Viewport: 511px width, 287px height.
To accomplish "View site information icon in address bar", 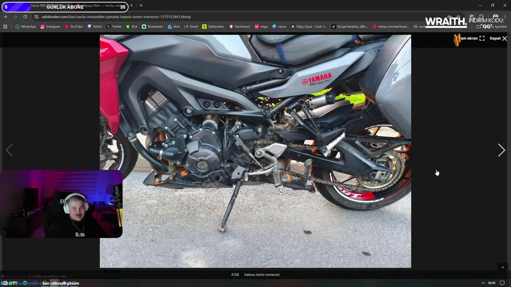I will point(36,17).
